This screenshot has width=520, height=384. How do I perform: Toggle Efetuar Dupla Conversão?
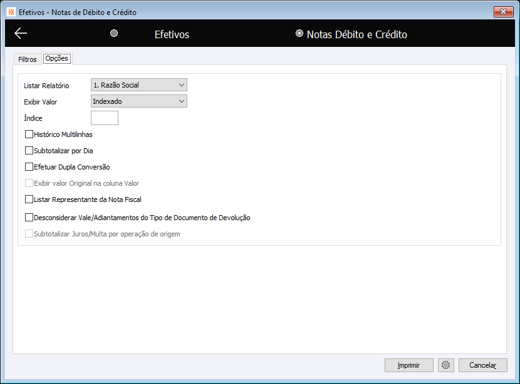29,166
